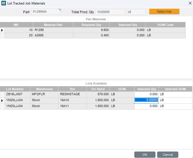
Task: Click the Stock warehouse cell for 16A10
Action: (44, 100)
